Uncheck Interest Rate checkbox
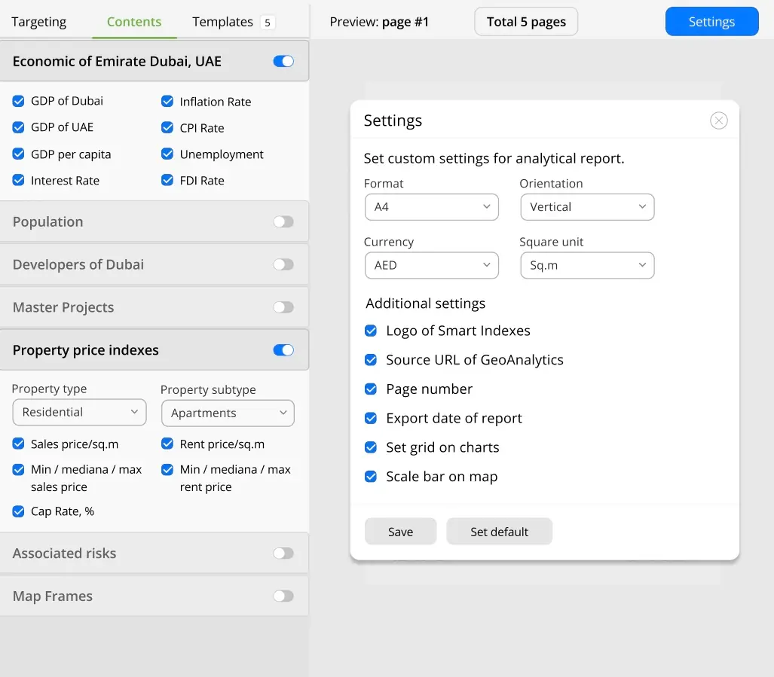Image resolution: width=774 pixels, height=677 pixels. 18,180
